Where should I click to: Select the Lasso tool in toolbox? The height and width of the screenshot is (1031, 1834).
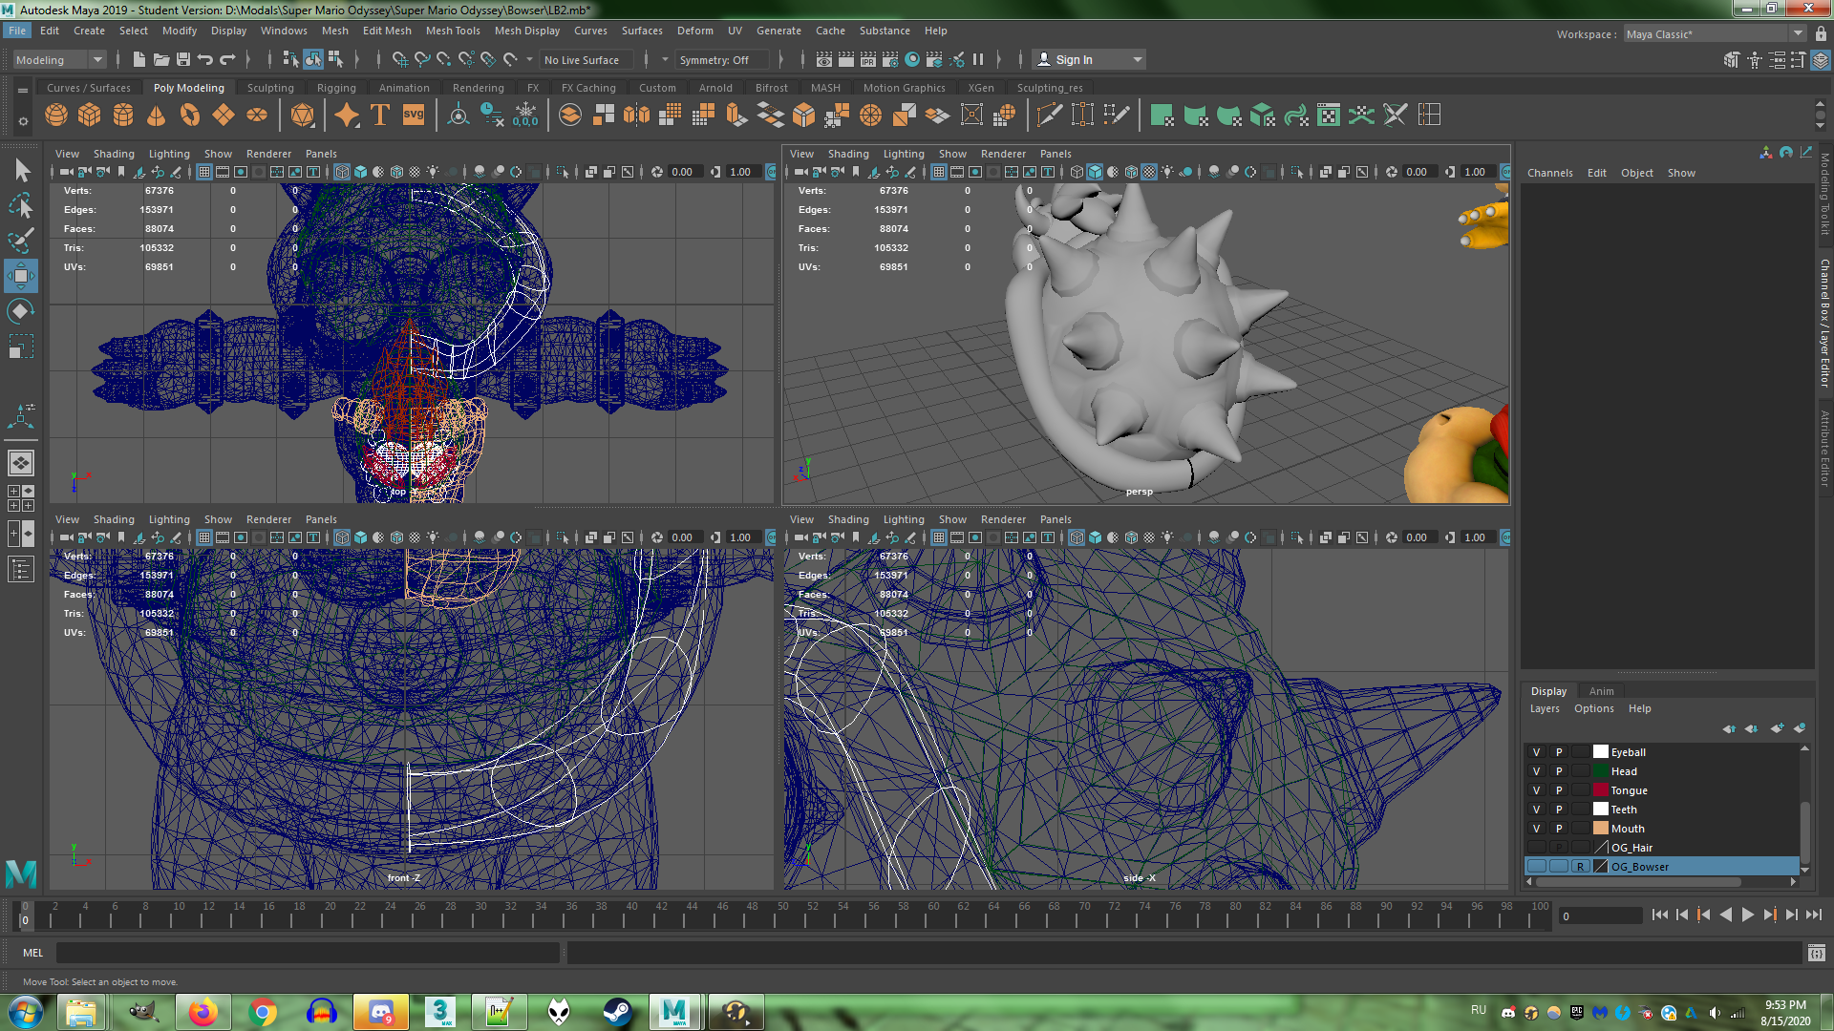pos(21,205)
